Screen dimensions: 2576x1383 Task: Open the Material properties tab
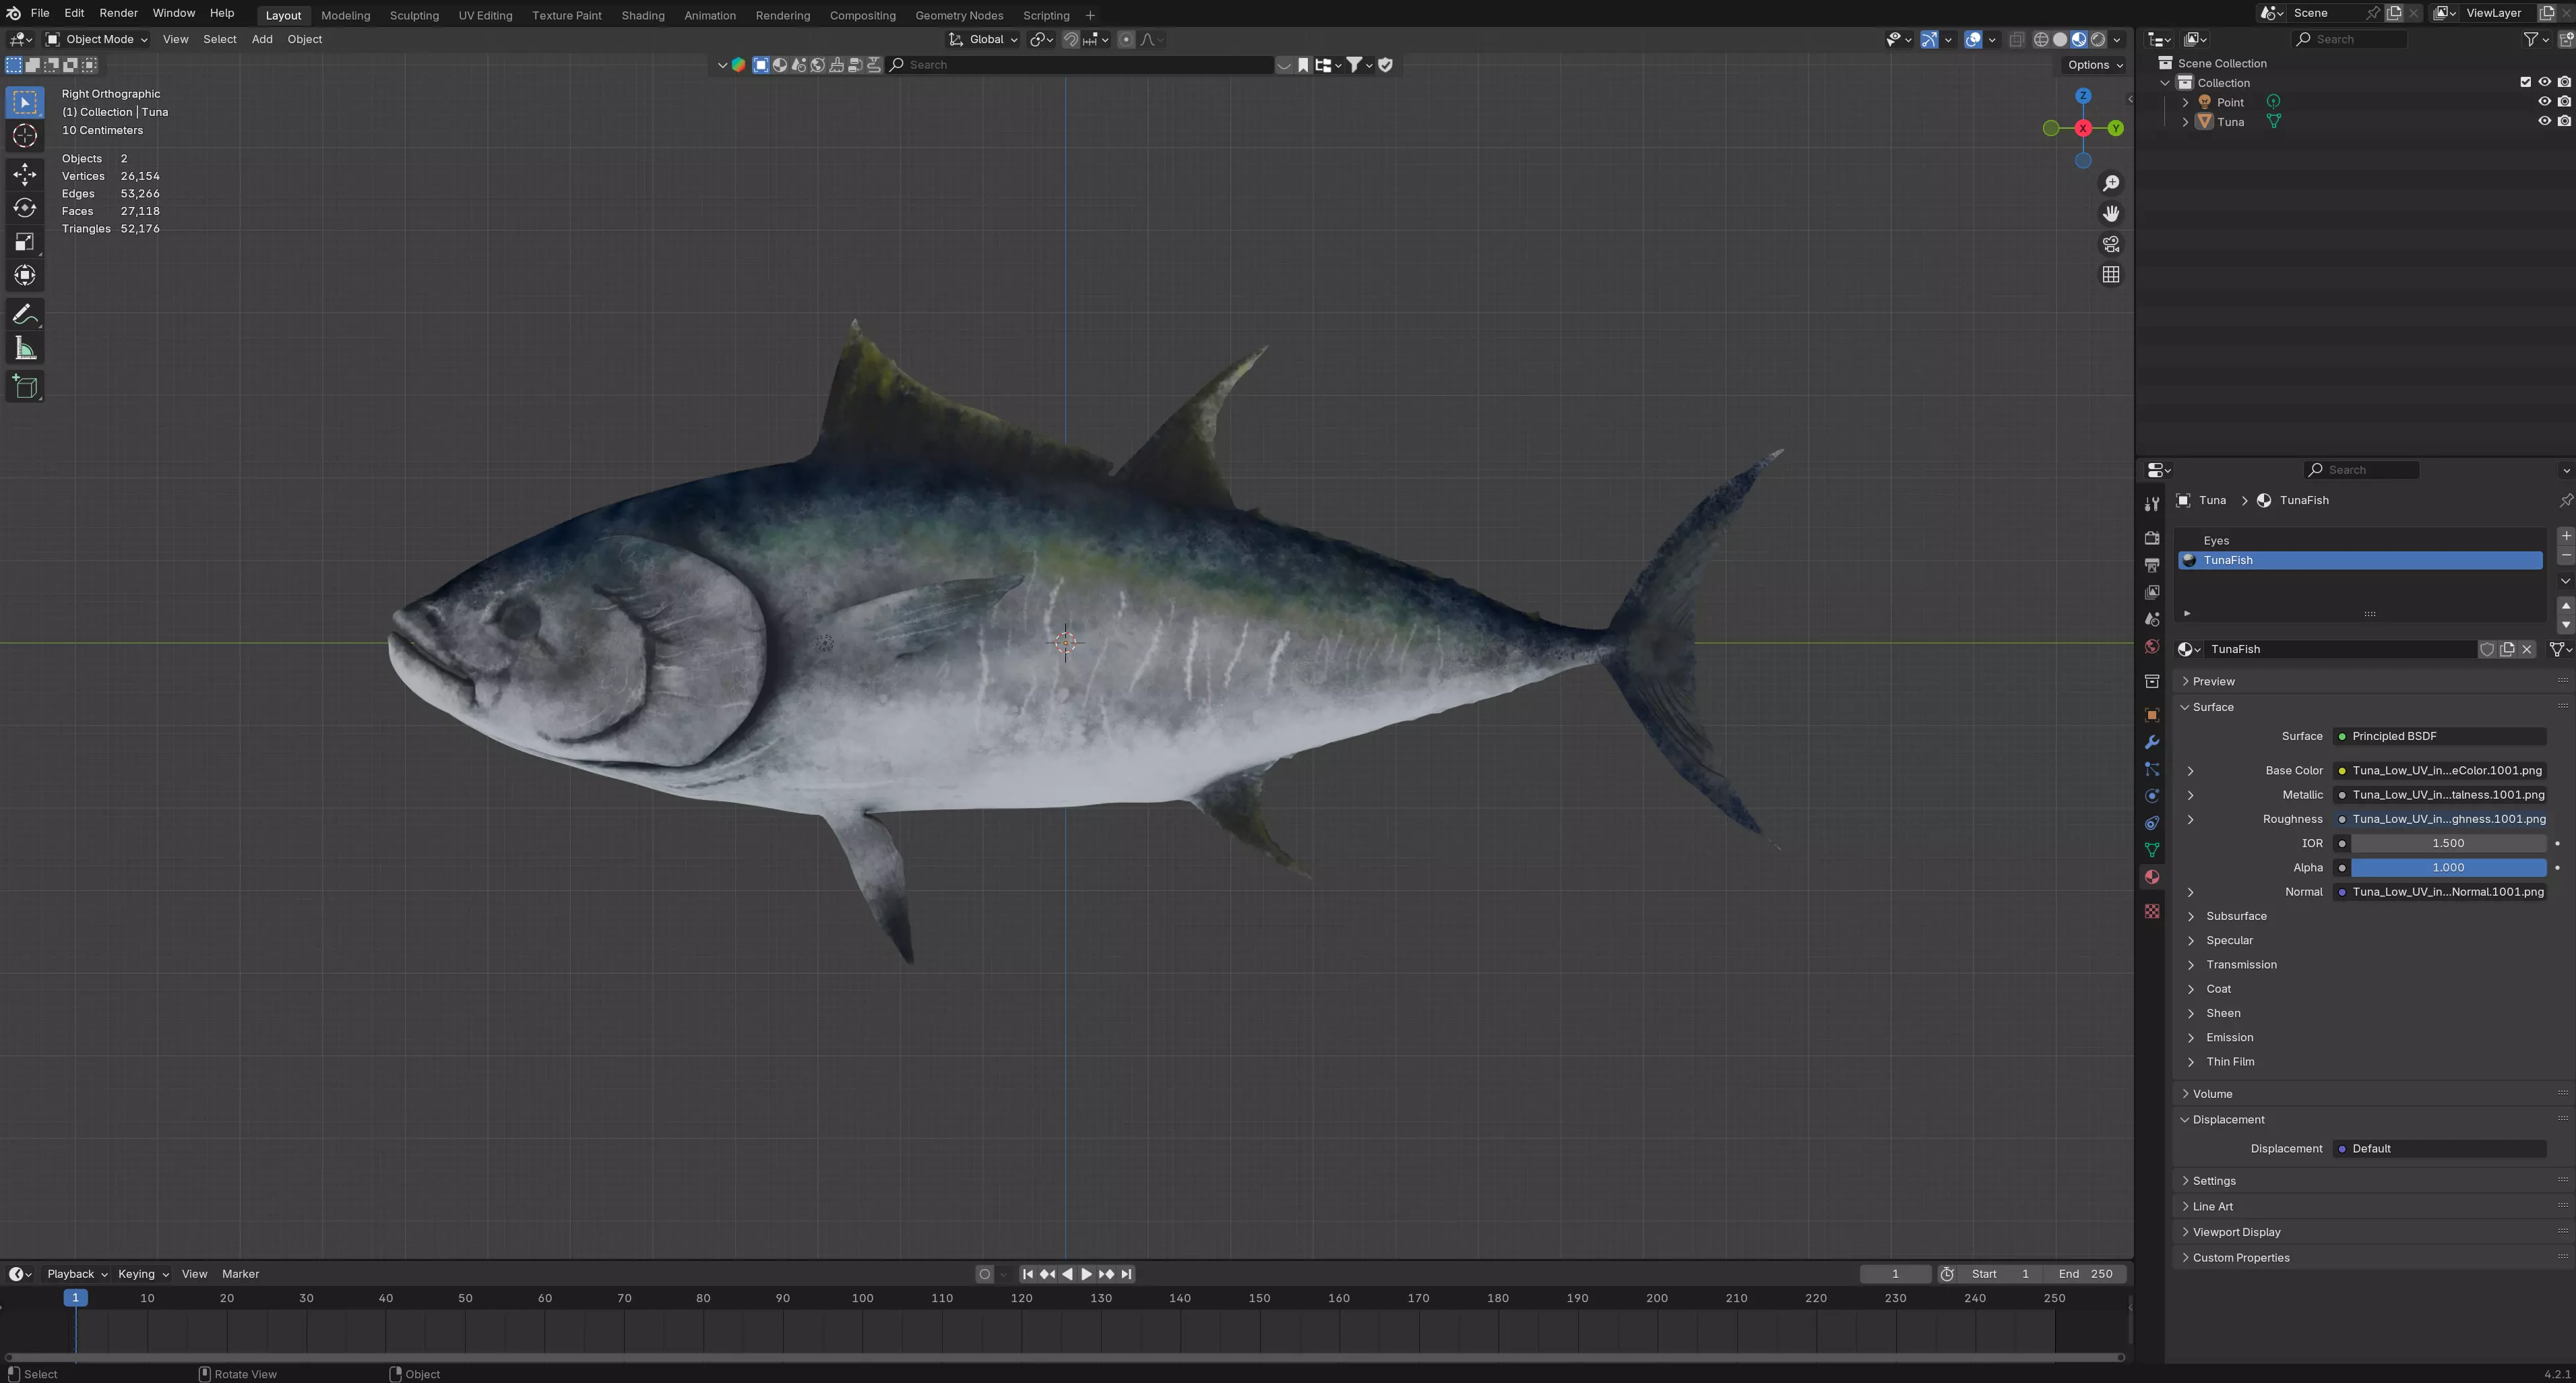click(2152, 877)
